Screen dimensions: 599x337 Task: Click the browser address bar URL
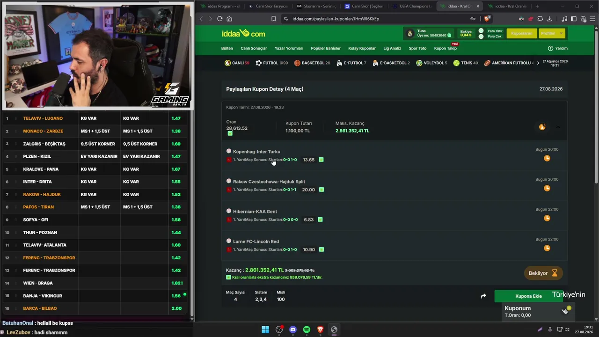point(336,19)
